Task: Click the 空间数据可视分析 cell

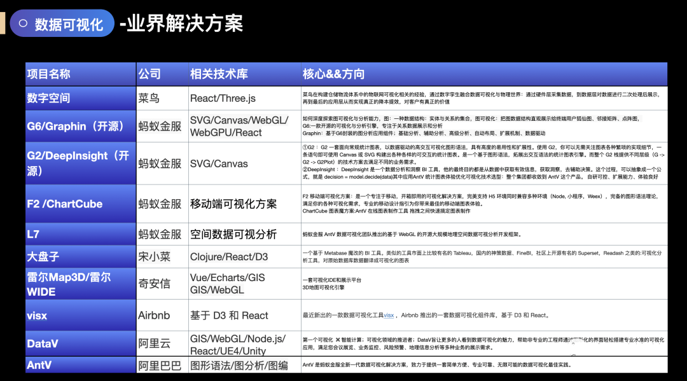Action: 244,234
